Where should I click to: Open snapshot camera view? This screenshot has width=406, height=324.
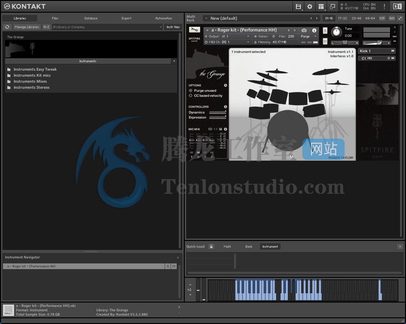point(304,30)
